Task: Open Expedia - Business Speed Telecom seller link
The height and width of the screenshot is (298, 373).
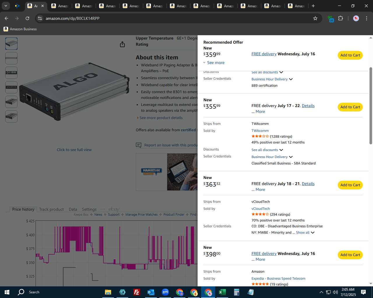Action: tap(278, 279)
